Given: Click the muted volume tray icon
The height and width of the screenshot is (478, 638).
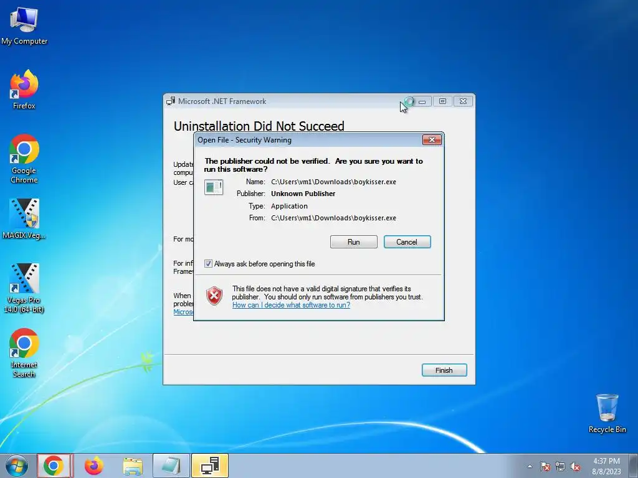Looking at the screenshot, I should pyautogui.click(x=575, y=467).
